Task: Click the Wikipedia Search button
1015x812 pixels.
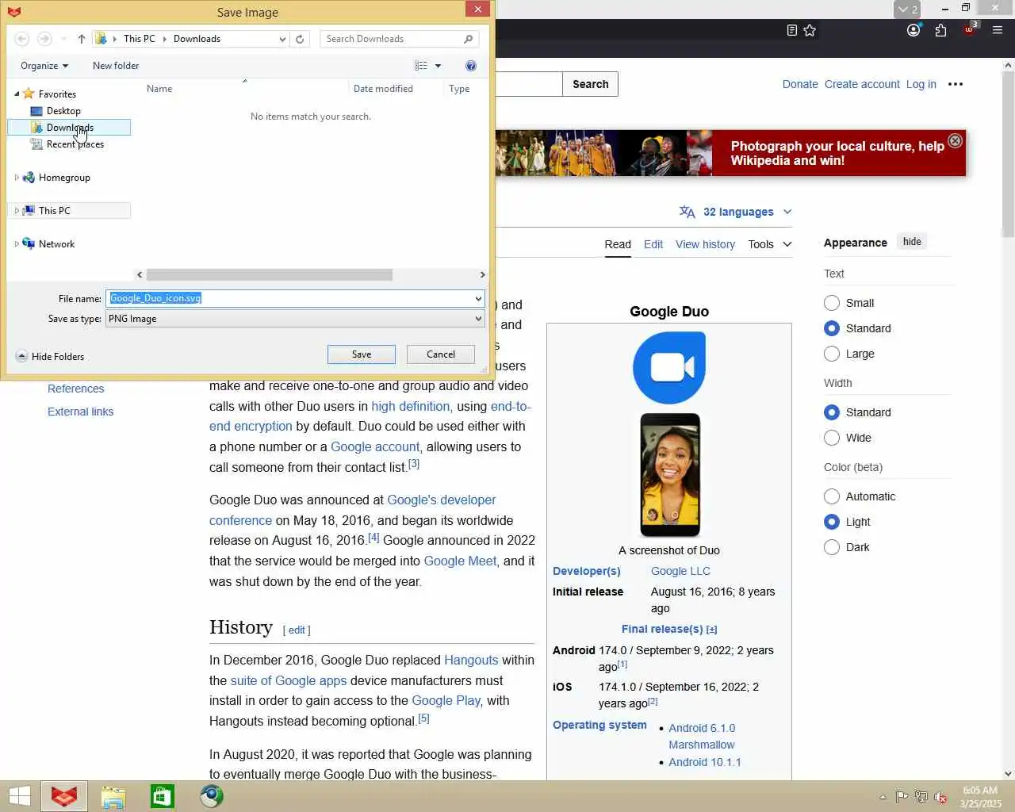Action: 591,84
